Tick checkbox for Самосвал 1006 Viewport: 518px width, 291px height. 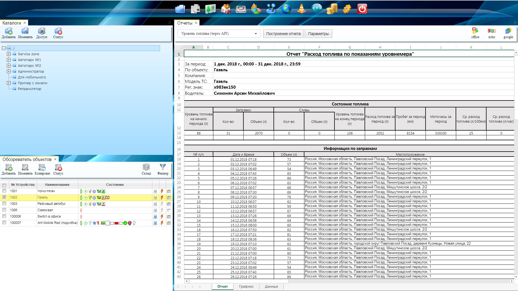4,210
